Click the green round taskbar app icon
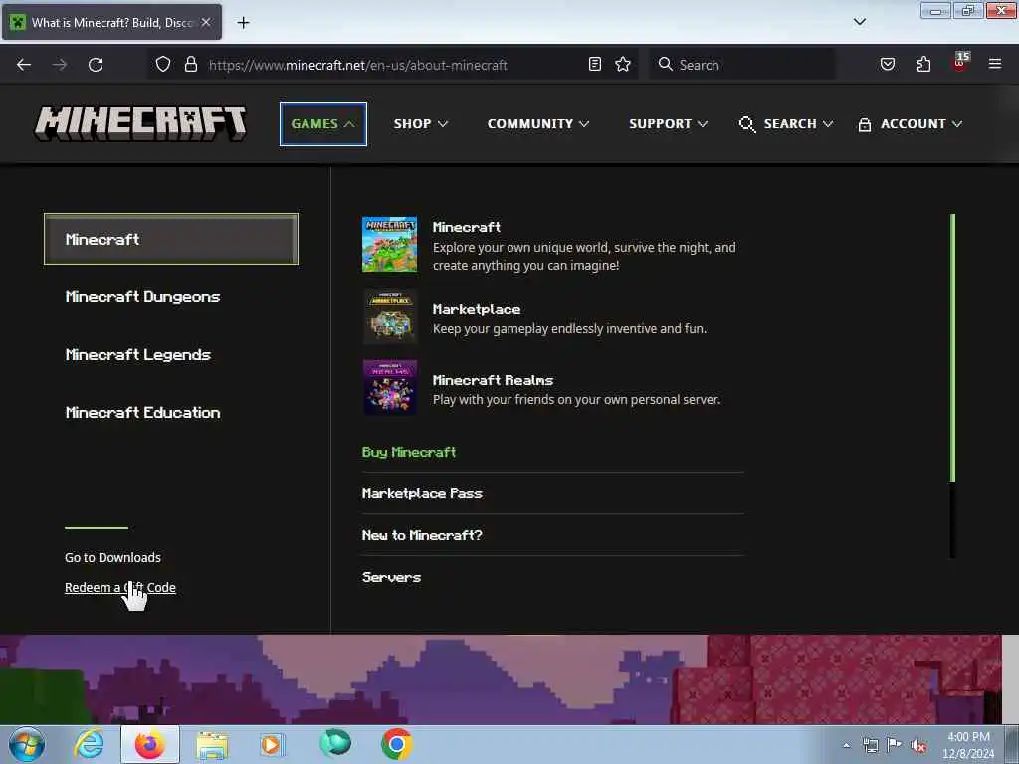This screenshot has height=764, width=1019. click(x=335, y=743)
